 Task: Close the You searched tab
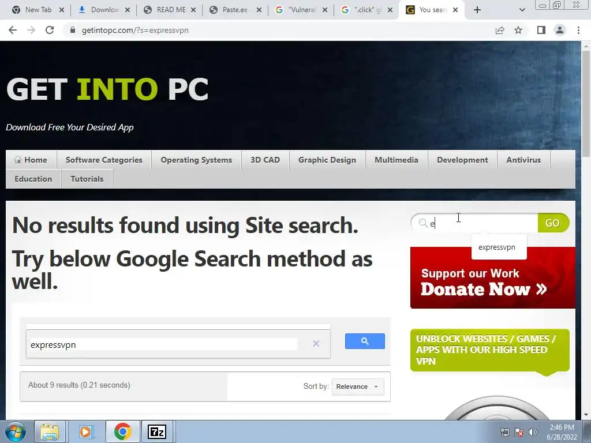tap(455, 10)
